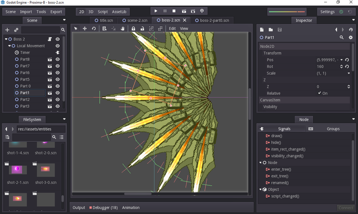Viewport: 358px width, 214px height.
Task: Open the boss-2-part0.scn tab
Action: point(212,20)
